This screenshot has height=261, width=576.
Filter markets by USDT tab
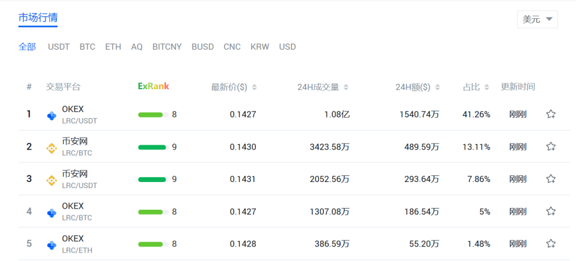point(59,47)
